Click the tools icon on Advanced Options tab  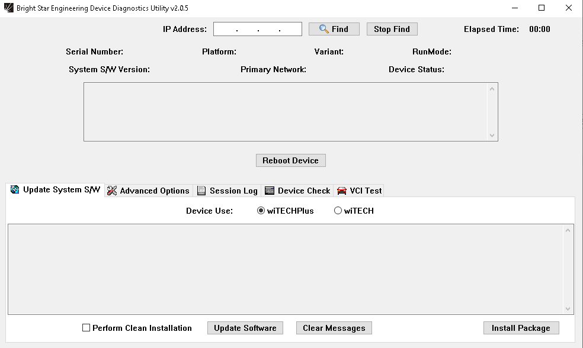(x=112, y=191)
